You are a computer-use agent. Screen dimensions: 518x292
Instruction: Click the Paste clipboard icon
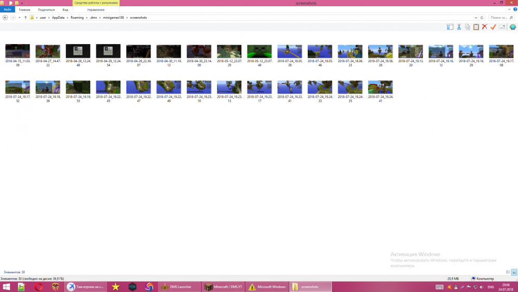(x=476, y=27)
